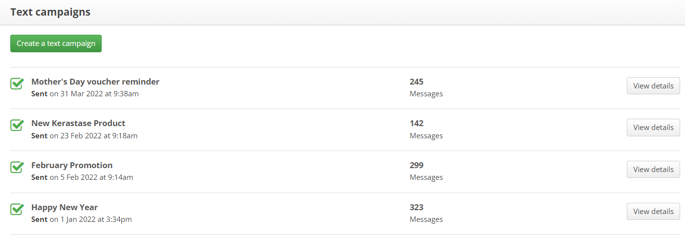The image size is (685, 239).
Task: Click the 245 Messages count
Action: (x=426, y=87)
